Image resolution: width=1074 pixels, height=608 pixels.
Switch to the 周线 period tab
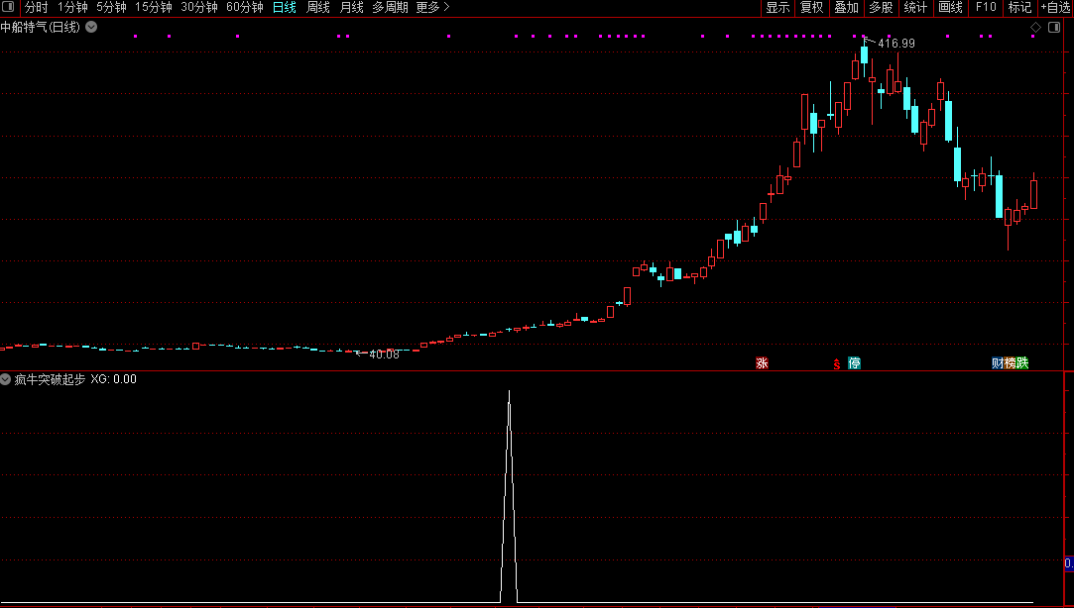click(x=317, y=8)
